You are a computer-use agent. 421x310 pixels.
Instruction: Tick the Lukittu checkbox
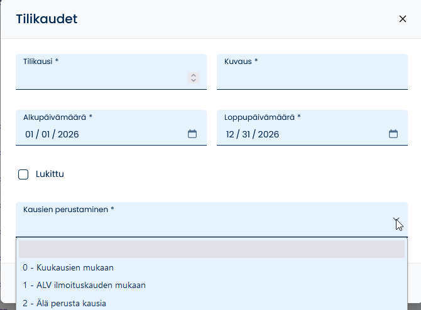click(23, 174)
